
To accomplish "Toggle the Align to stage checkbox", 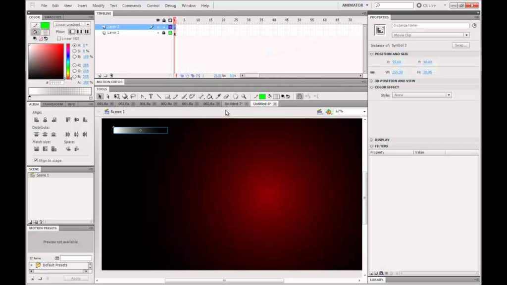I will point(36,160).
